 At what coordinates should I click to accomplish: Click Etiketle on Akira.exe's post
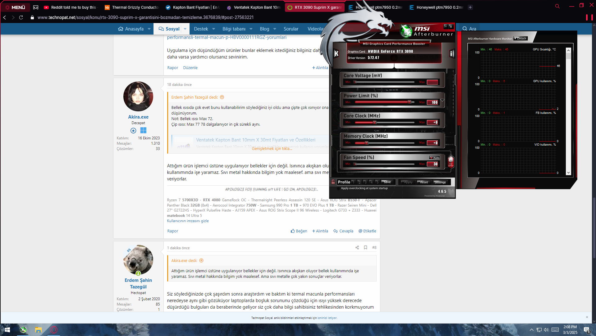point(367,231)
